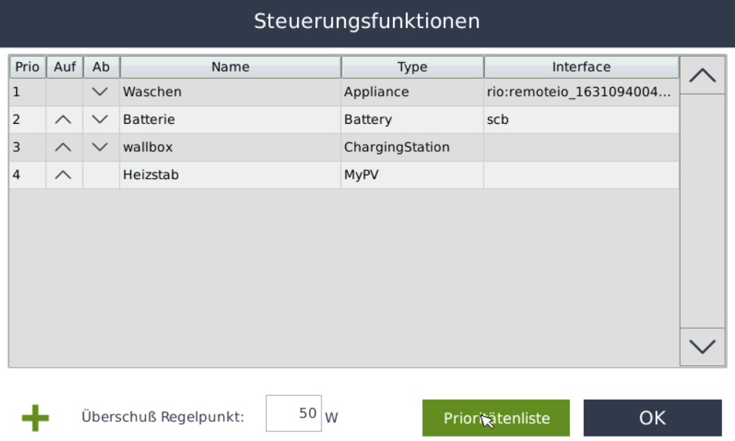Viewport: 735px width, 441px height.
Task: Click the scb interface cell
Action: click(498, 119)
